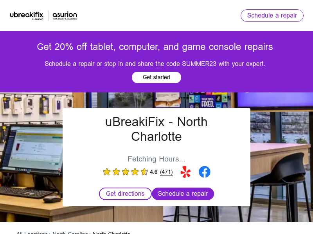Click the computer monitor in hero photo

(x=32, y=149)
